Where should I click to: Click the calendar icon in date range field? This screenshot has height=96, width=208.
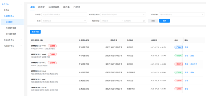(x=144, y=21)
